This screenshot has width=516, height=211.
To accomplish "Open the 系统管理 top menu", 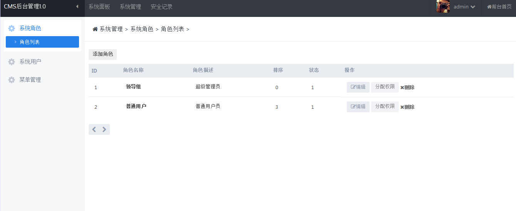I will point(130,7).
